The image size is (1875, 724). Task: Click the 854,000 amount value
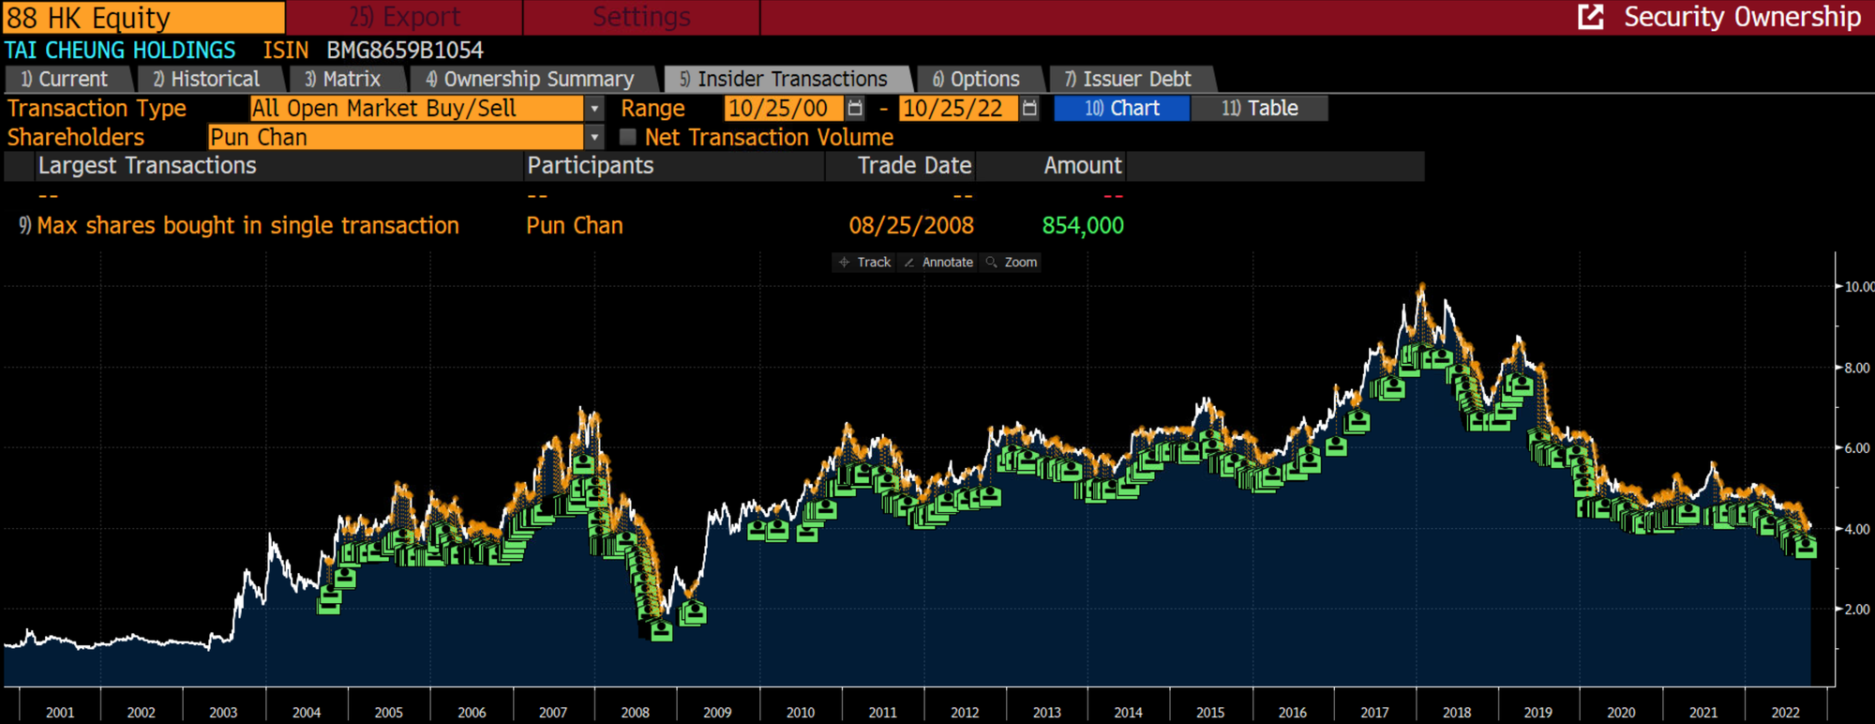pos(1083,226)
